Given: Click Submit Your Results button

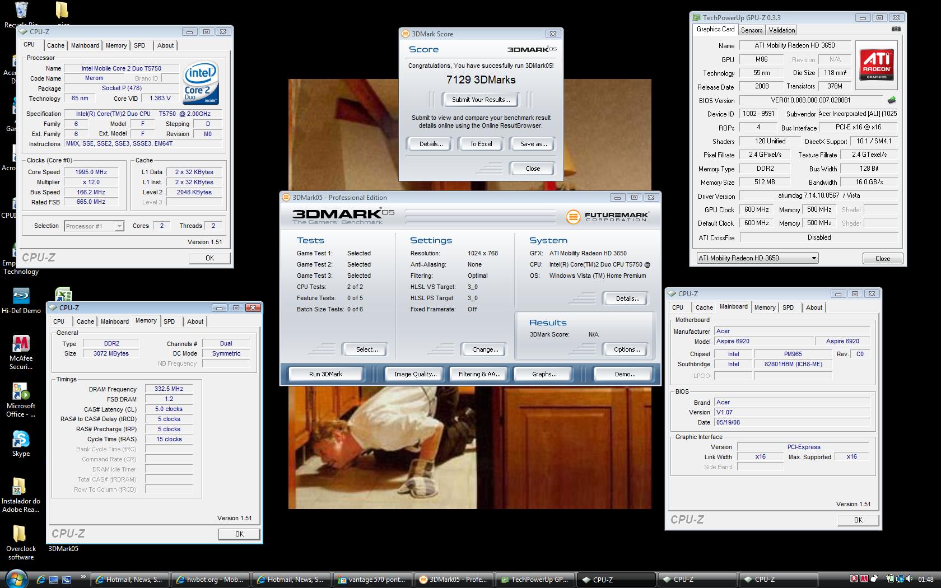Looking at the screenshot, I should pyautogui.click(x=481, y=100).
